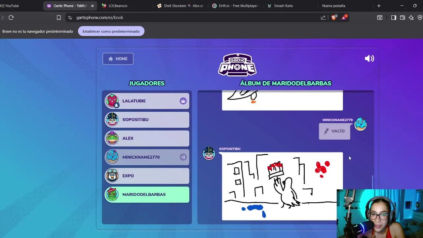This screenshot has width=423, height=238.
Task: Minimize the browser window
Action: click(x=402, y=6)
